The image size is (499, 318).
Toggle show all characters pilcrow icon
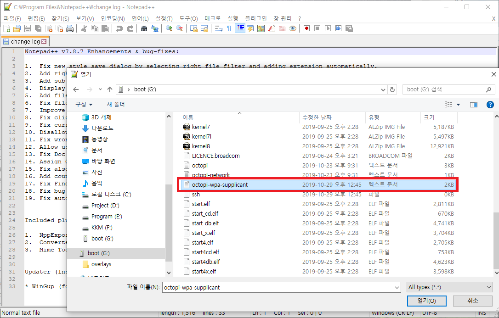(x=229, y=28)
